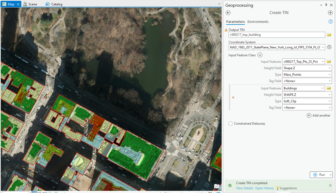
Task: Click the add-to-favorites plus icon beside Create TIN
Action: pos(330,13)
